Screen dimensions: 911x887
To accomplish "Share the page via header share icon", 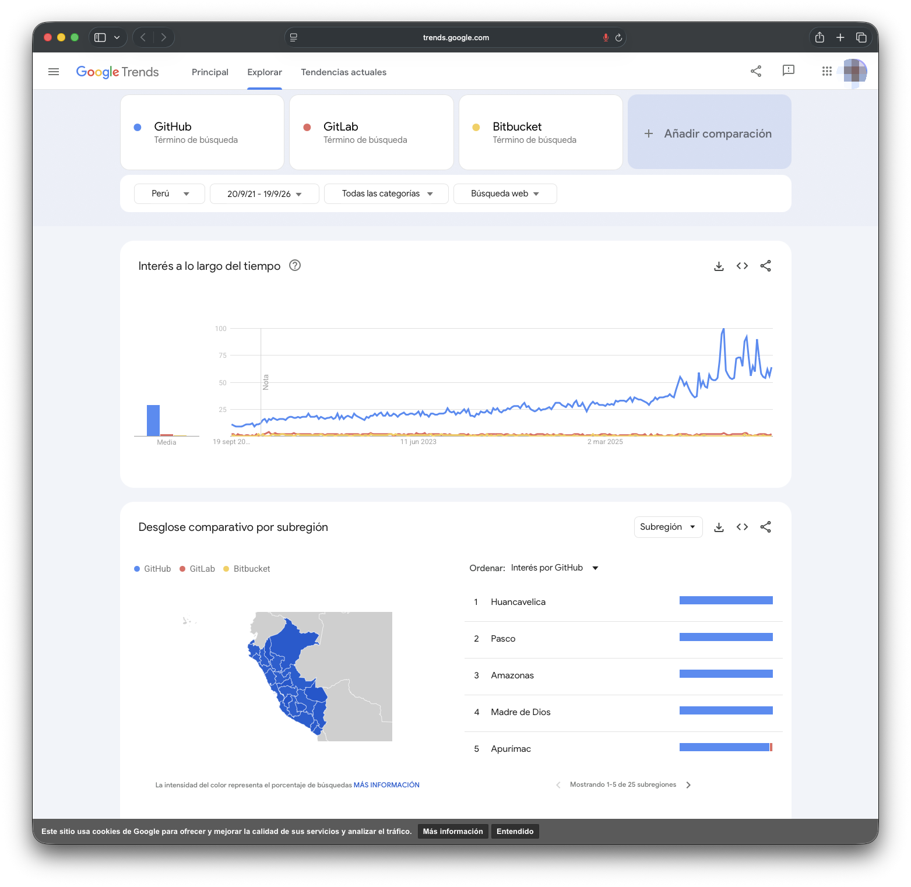I will click(756, 71).
